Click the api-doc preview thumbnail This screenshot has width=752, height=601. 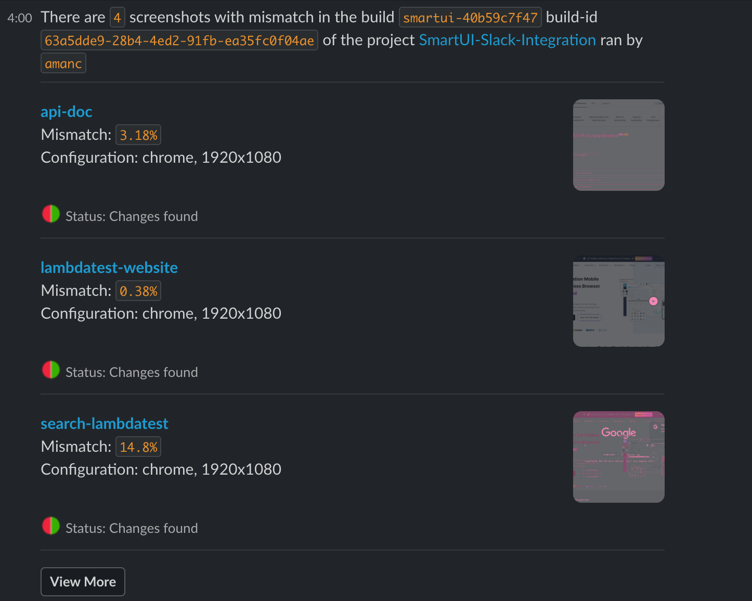[x=618, y=145]
